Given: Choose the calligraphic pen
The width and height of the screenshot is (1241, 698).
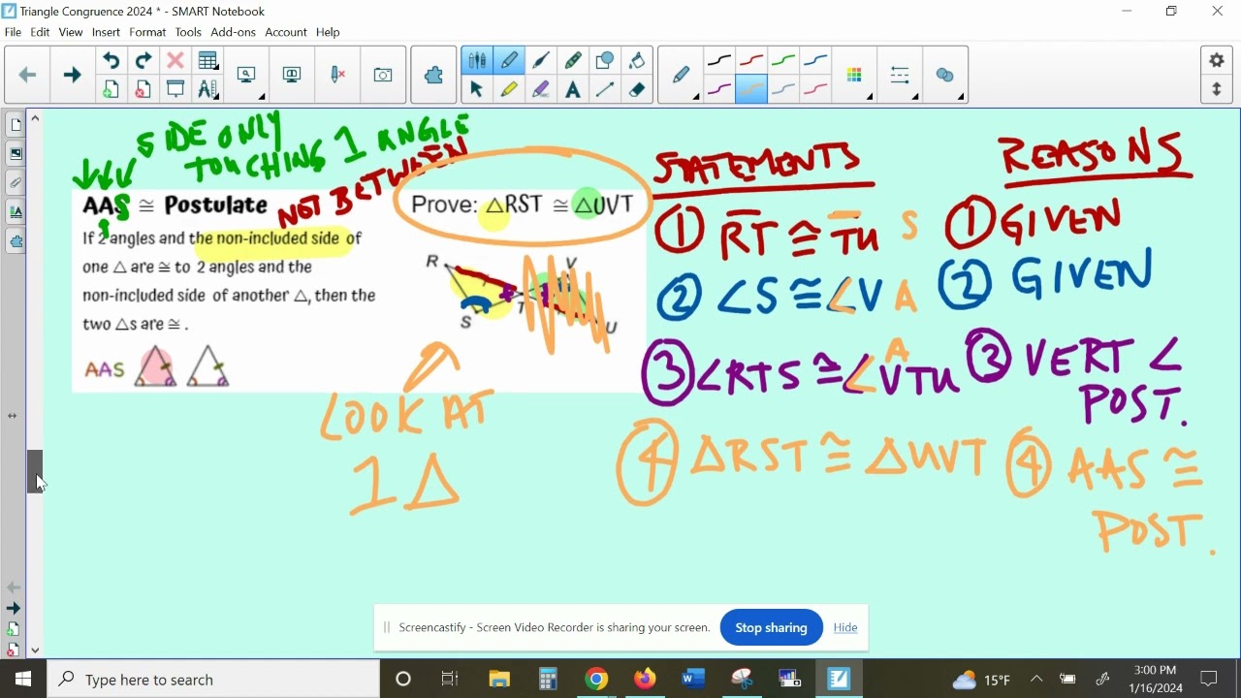Looking at the screenshot, I should click(541, 61).
